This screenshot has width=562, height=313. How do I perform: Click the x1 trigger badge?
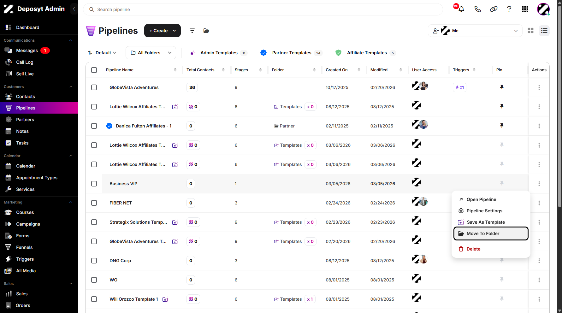[459, 87]
